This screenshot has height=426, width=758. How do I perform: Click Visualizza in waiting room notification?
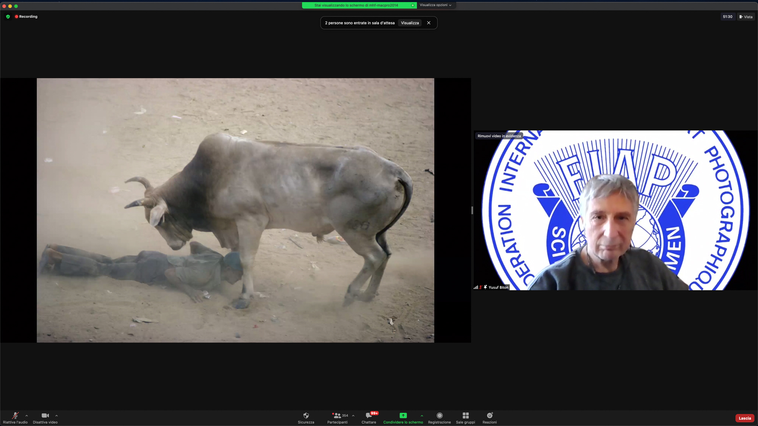coord(410,23)
